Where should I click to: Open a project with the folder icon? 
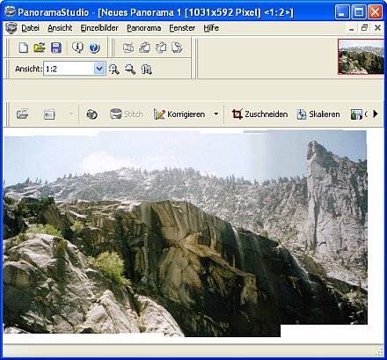coord(40,48)
